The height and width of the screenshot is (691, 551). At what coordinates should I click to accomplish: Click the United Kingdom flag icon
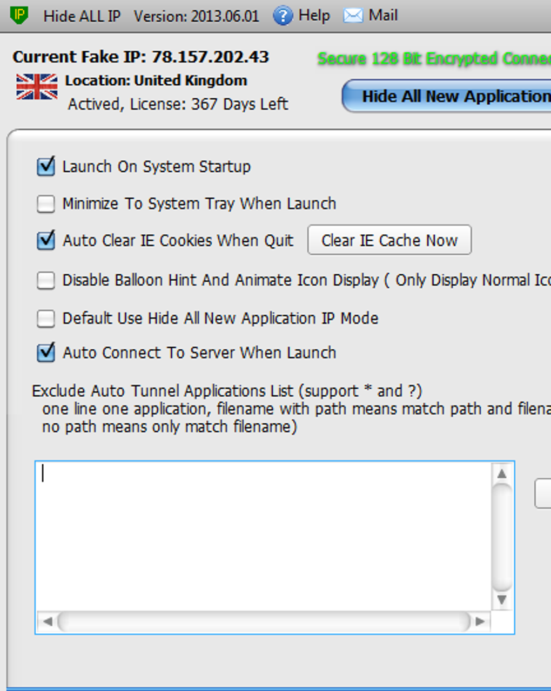pos(37,87)
